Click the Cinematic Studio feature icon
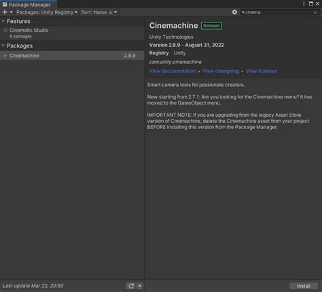This screenshot has width=322, height=292. (x=5, y=30)
